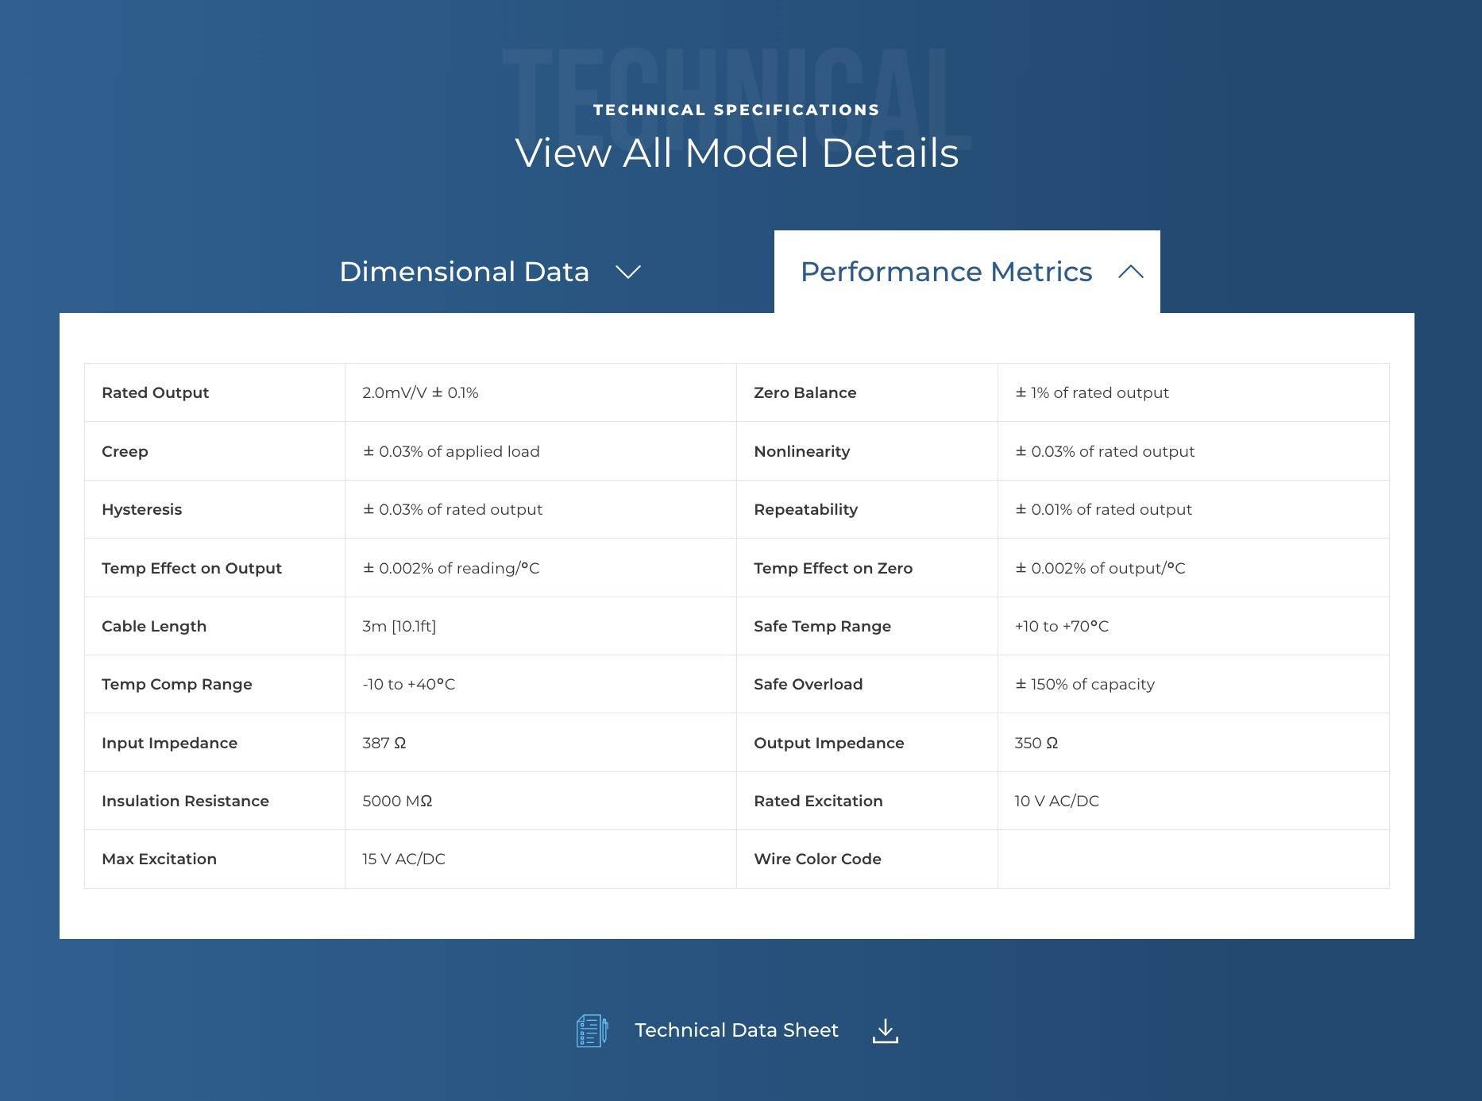Click the value 2.0mV/V ± 0.1%

pos(420,392)
